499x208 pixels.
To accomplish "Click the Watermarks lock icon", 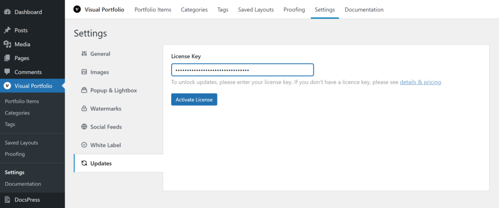I will (x=84, y=109).
